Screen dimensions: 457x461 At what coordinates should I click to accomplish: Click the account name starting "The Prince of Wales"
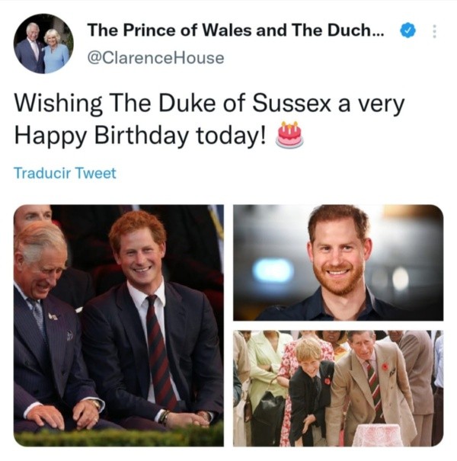click(235, 31)
